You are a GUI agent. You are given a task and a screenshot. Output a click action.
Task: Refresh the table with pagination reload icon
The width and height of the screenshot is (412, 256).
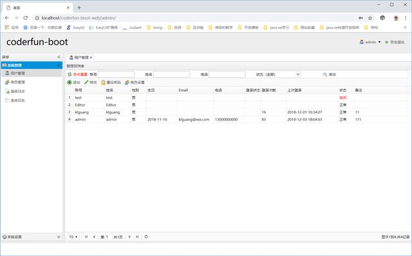coord(146,237)
